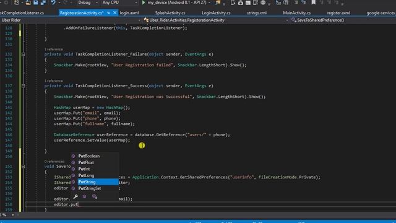Click the decrease indent toolbar icon

278,2
